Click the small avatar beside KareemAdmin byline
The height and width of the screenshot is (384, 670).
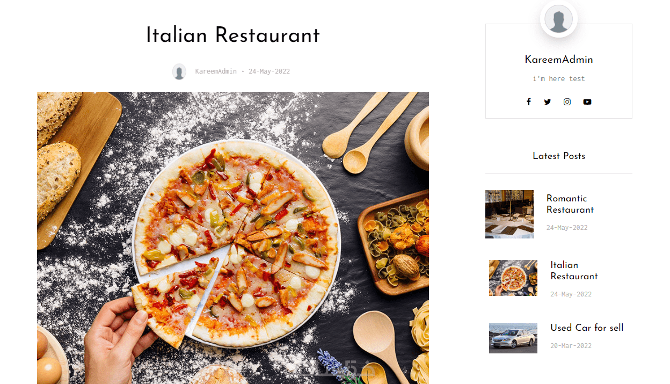(179, 71)
